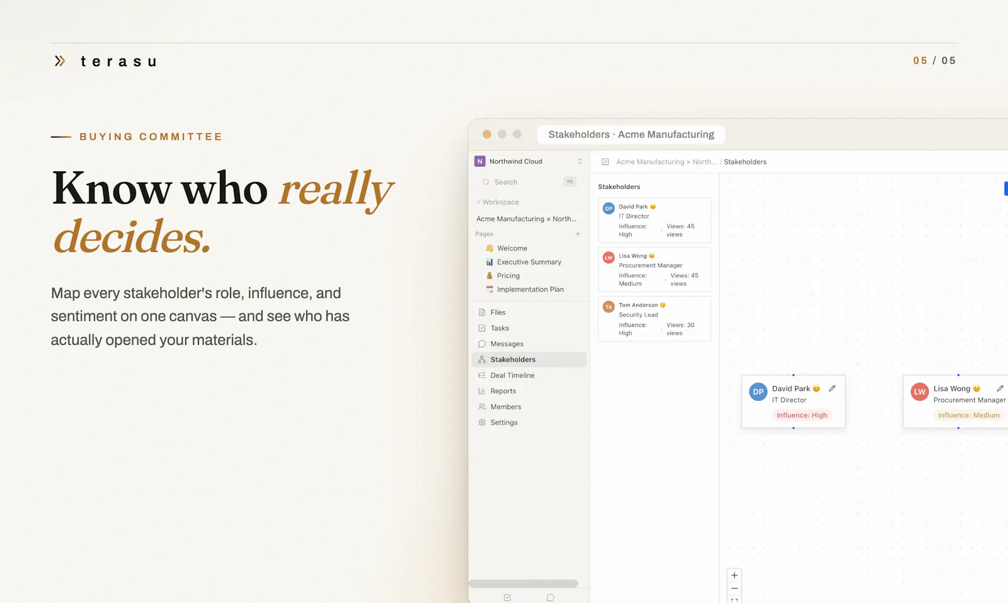Click the TA avatar in stakeholder list

click(x=609, y=307)
